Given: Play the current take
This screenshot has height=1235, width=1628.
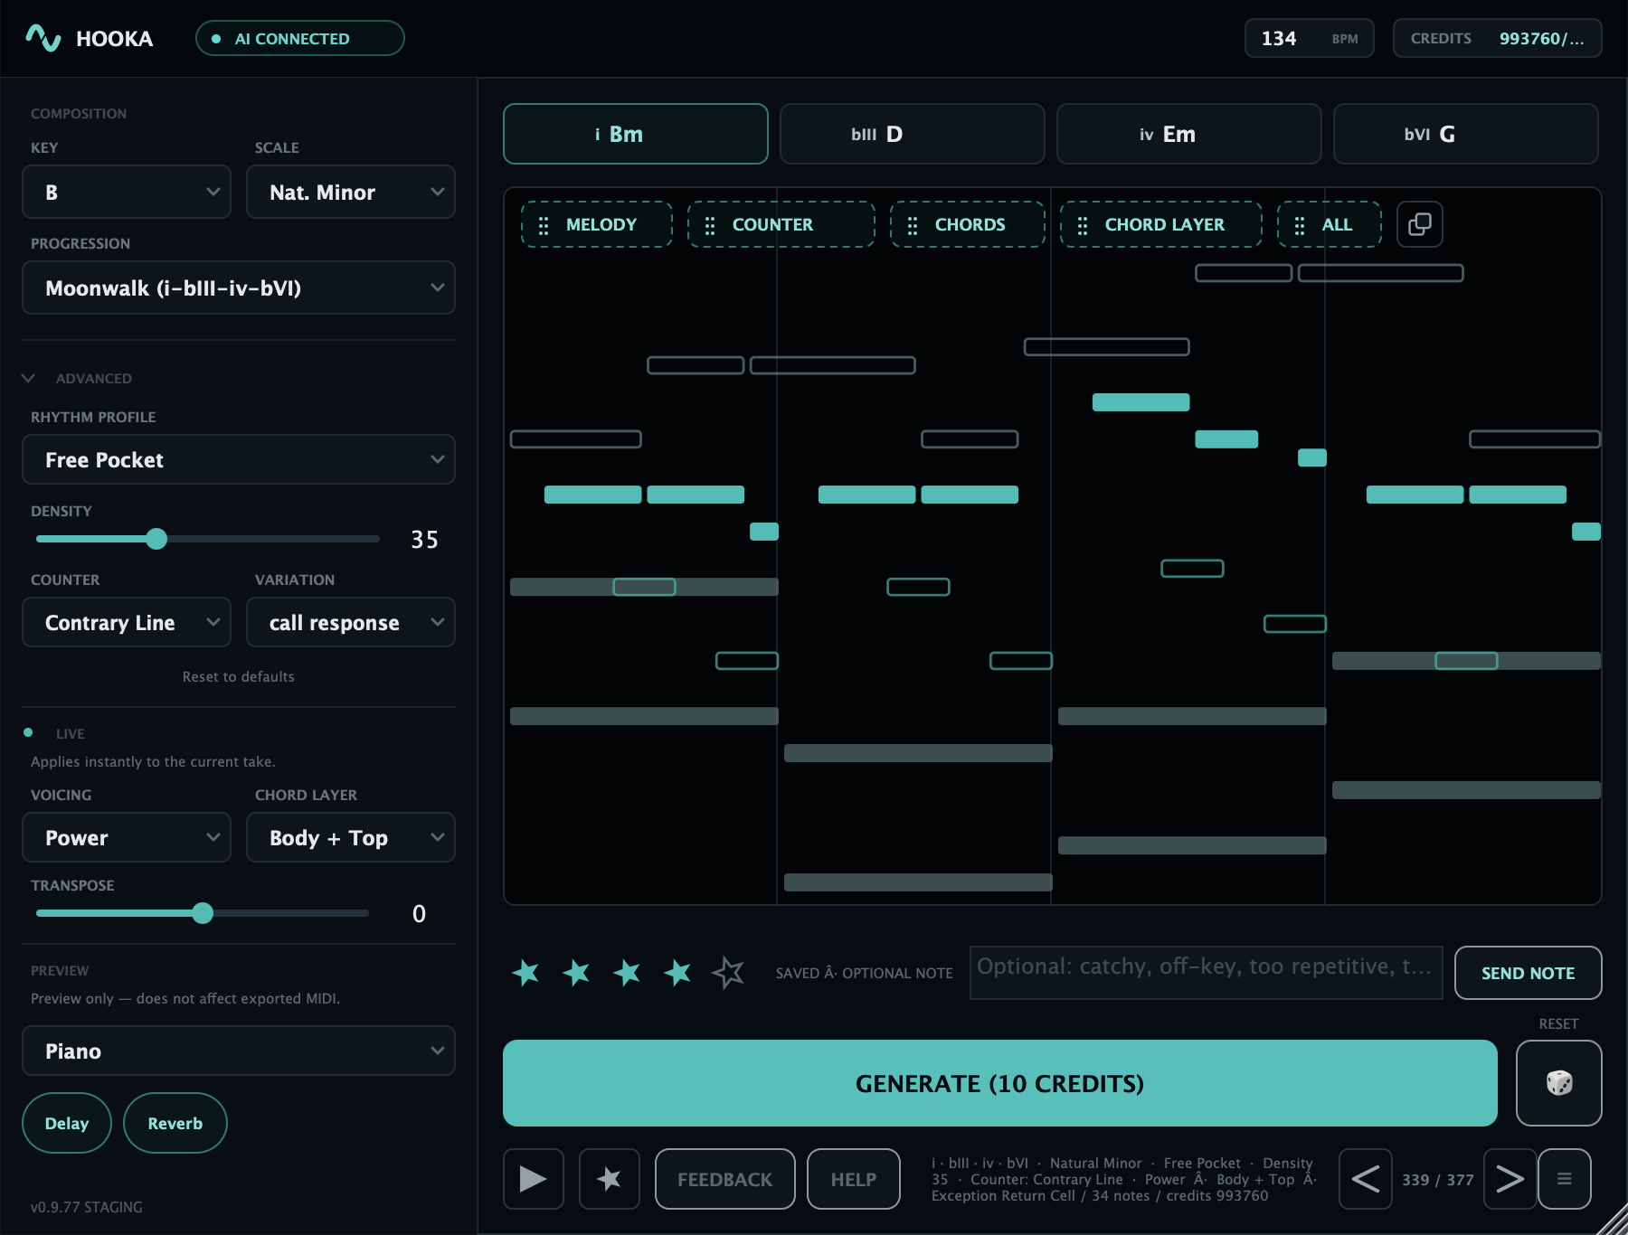Looking at the screenshot, I should click(x=534, y=1179).
